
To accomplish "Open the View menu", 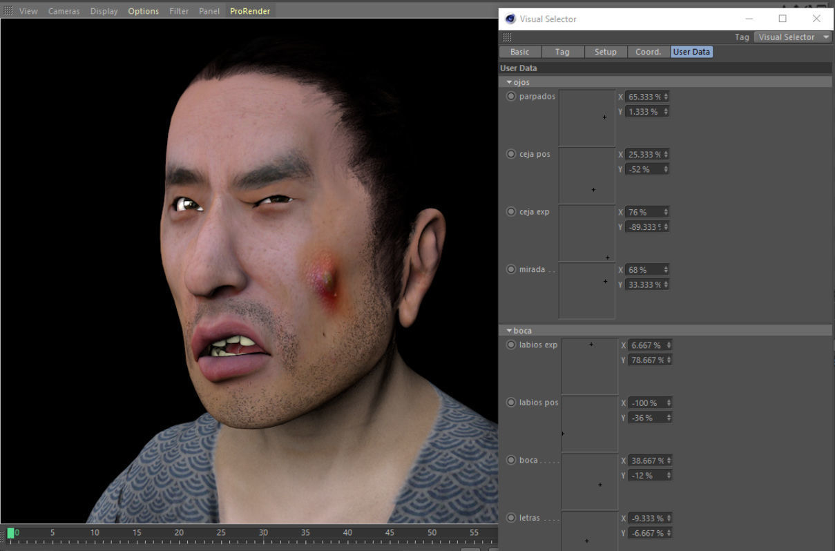I will click(28, 11).
